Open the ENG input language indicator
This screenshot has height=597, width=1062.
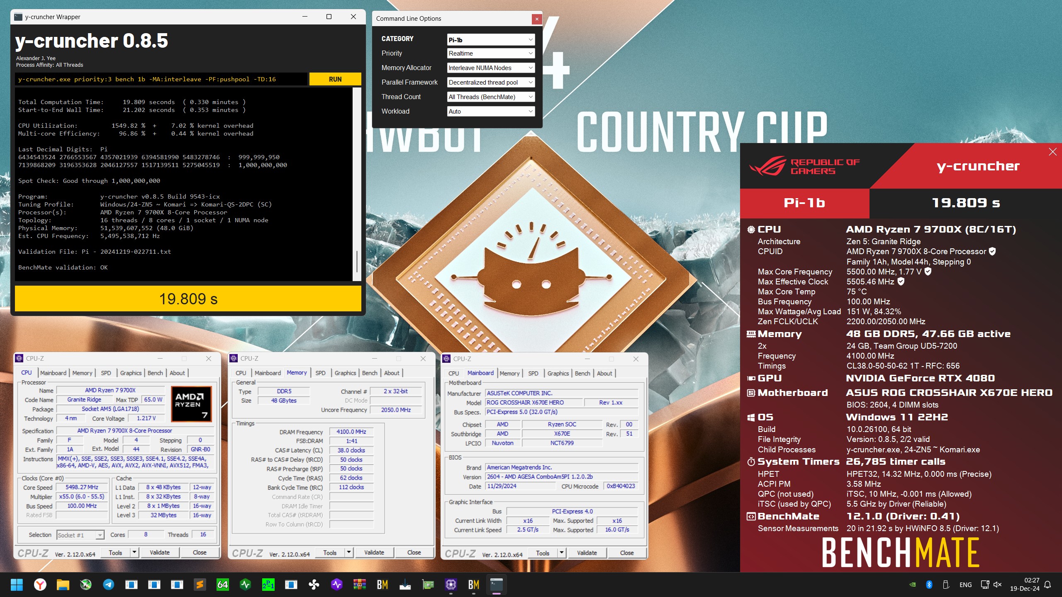(965, 585)
